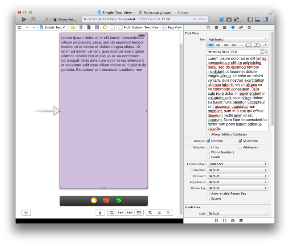290x245 pixels.
Task: Show the document outline
Action: pos(26,213)
